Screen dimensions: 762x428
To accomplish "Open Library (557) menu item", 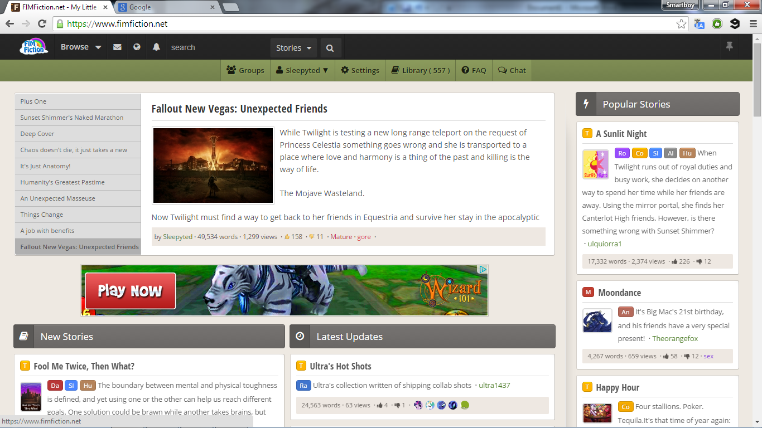I will point(421,70).
